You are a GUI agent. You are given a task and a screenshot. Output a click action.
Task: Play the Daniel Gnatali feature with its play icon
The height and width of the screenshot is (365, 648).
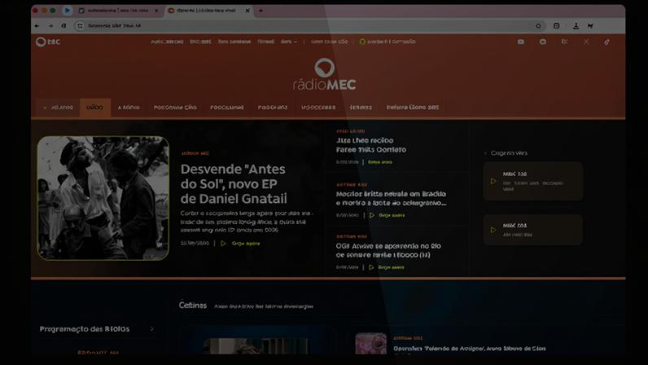(x=224, y=244)
